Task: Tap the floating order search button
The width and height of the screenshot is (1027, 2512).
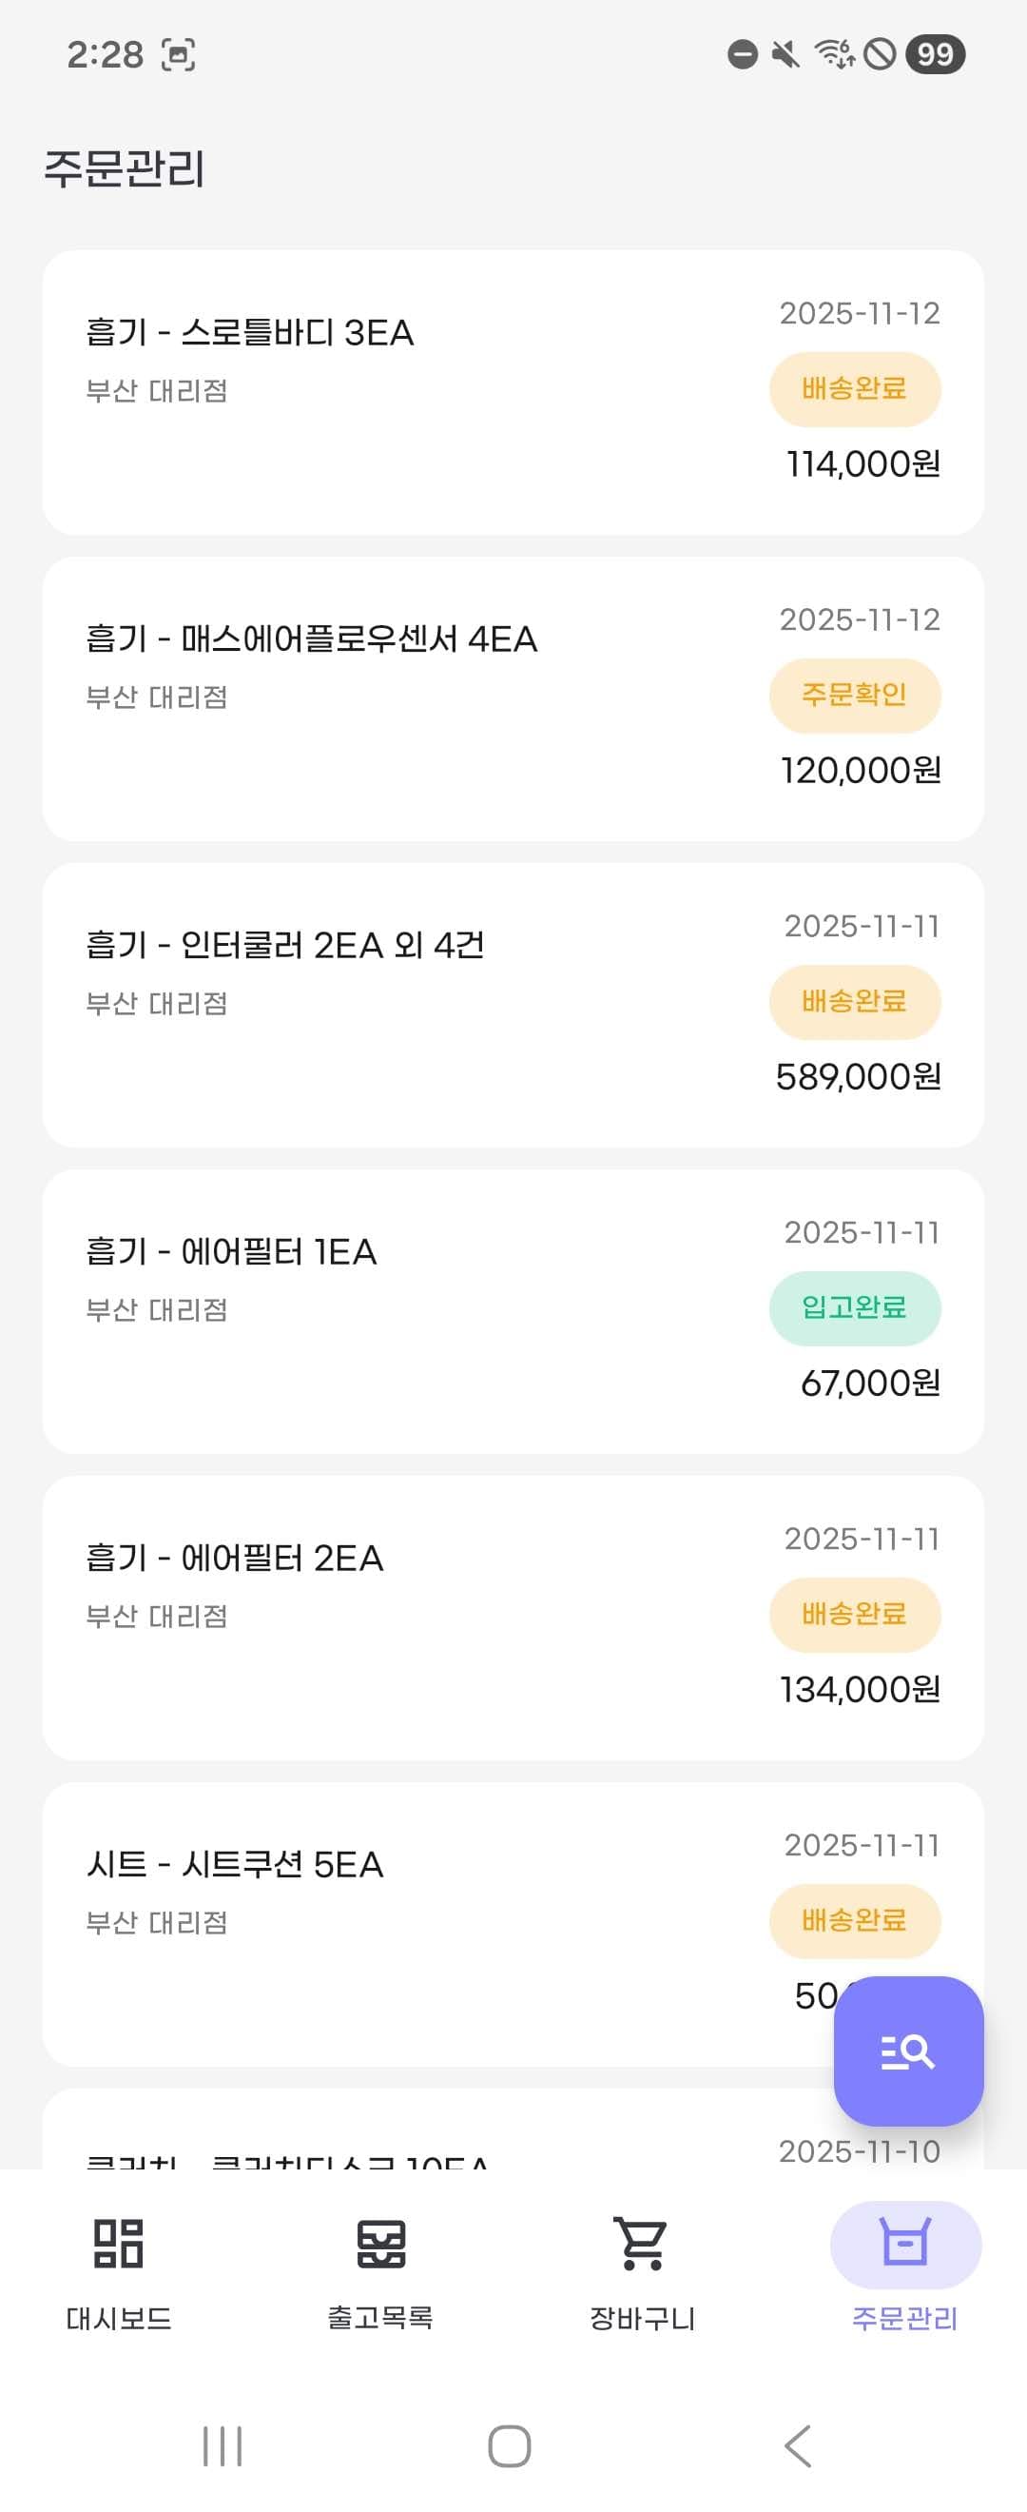Action: coord(908,2051)
